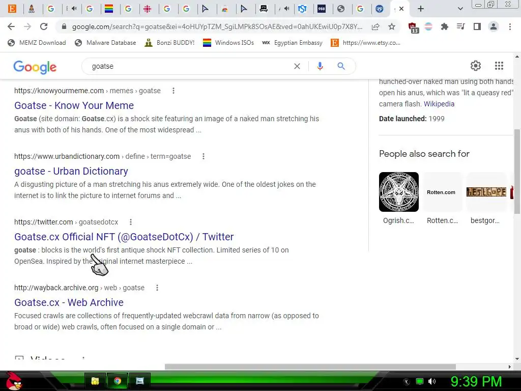Click the vertical page scrollbar thumb
Viewport: 521px width, 391px height.
pos(517,171)
